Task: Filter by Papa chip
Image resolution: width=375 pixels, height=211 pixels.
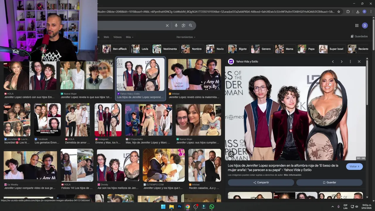Action: (x=307, y=49)
